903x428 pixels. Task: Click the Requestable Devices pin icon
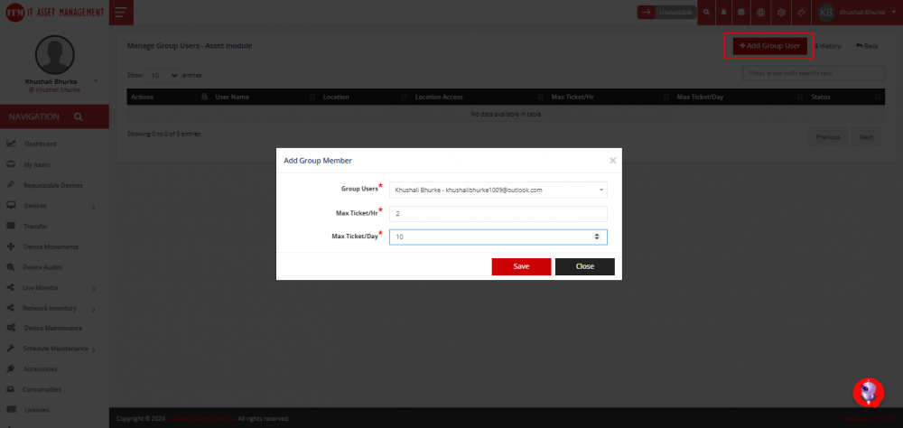pos(11,185)
